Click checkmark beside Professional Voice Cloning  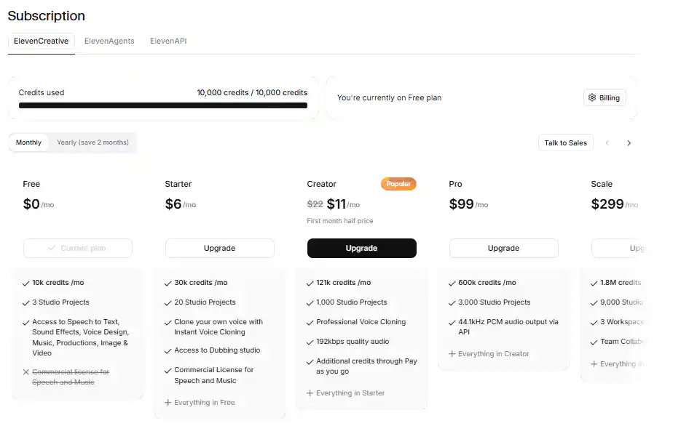pyautogui.click(x=310, y=323)
